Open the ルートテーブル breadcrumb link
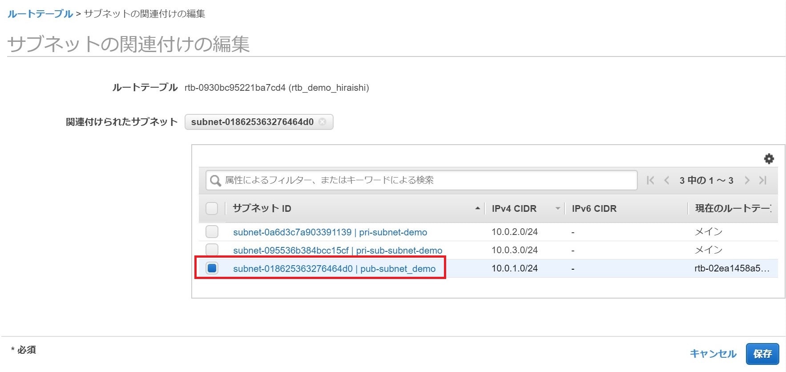 tap(40, 14)
